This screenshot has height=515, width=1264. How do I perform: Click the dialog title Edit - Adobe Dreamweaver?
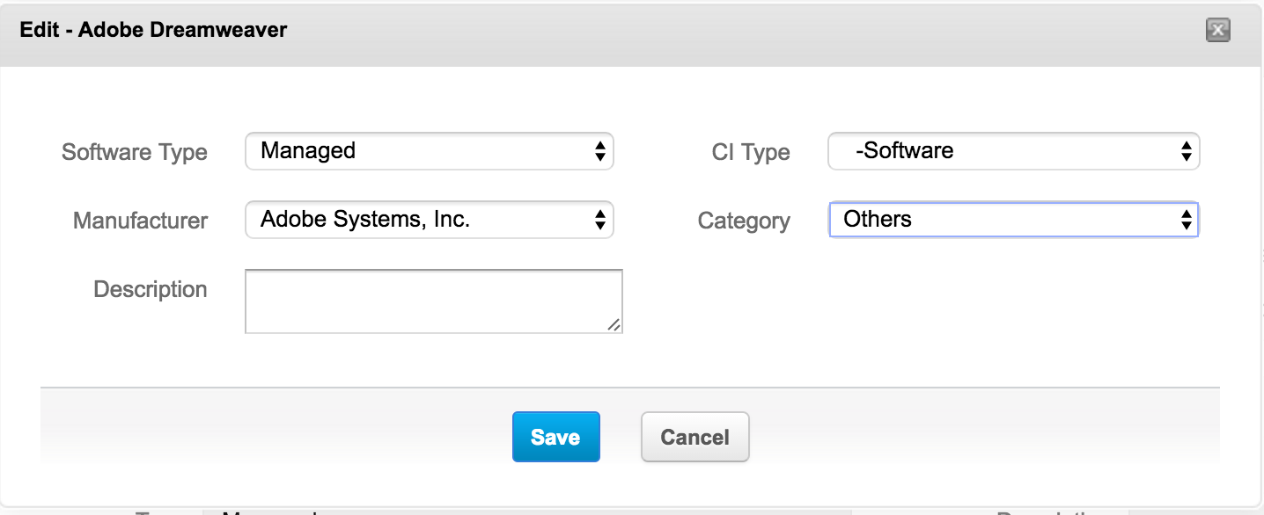[153, 31]
